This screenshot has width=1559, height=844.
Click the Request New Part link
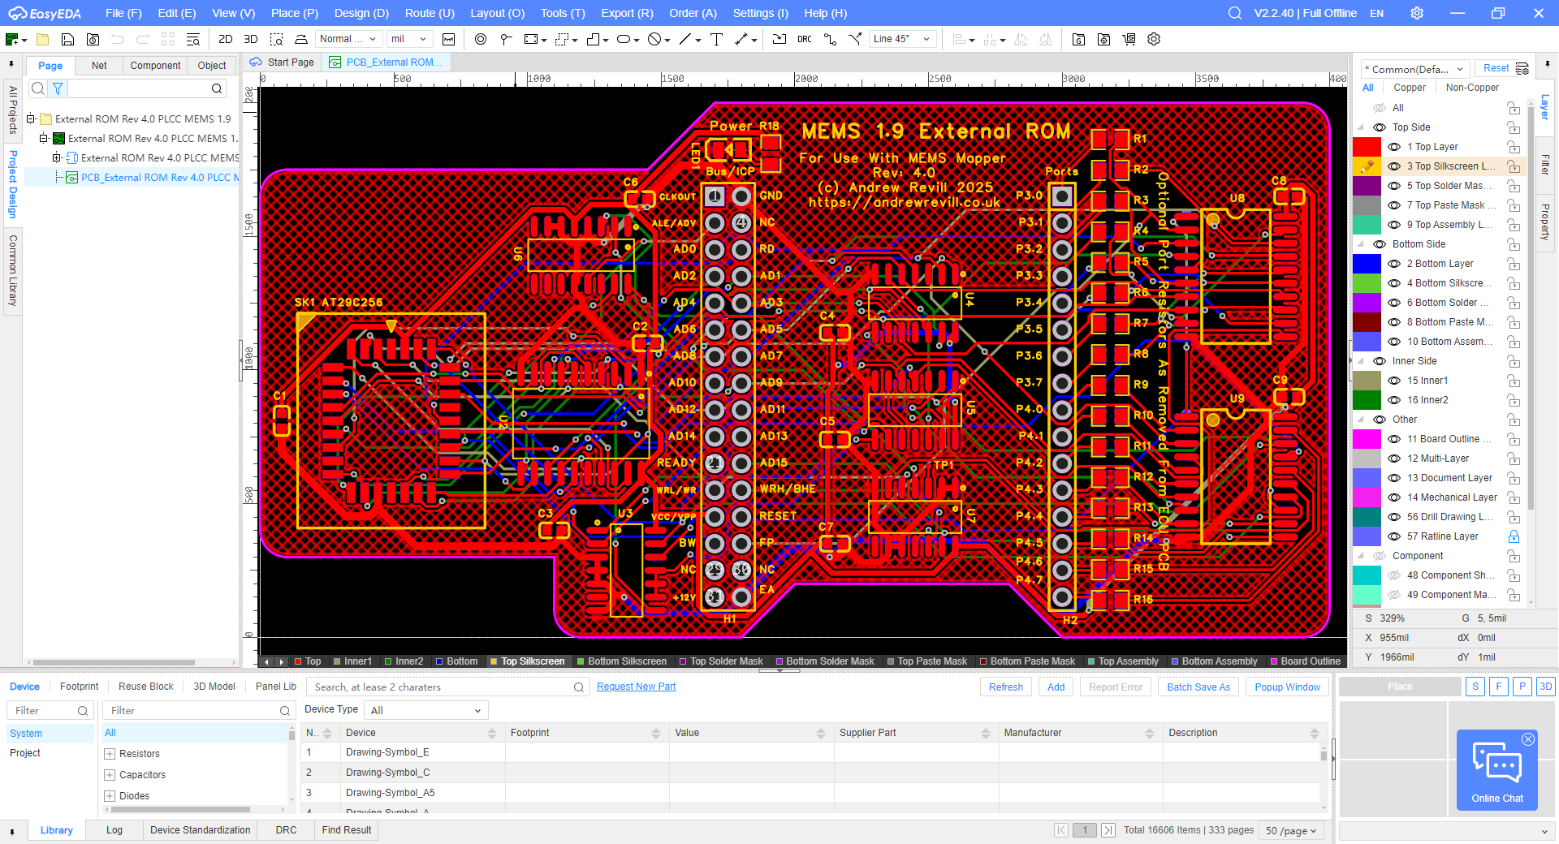(x=636, y=687)
